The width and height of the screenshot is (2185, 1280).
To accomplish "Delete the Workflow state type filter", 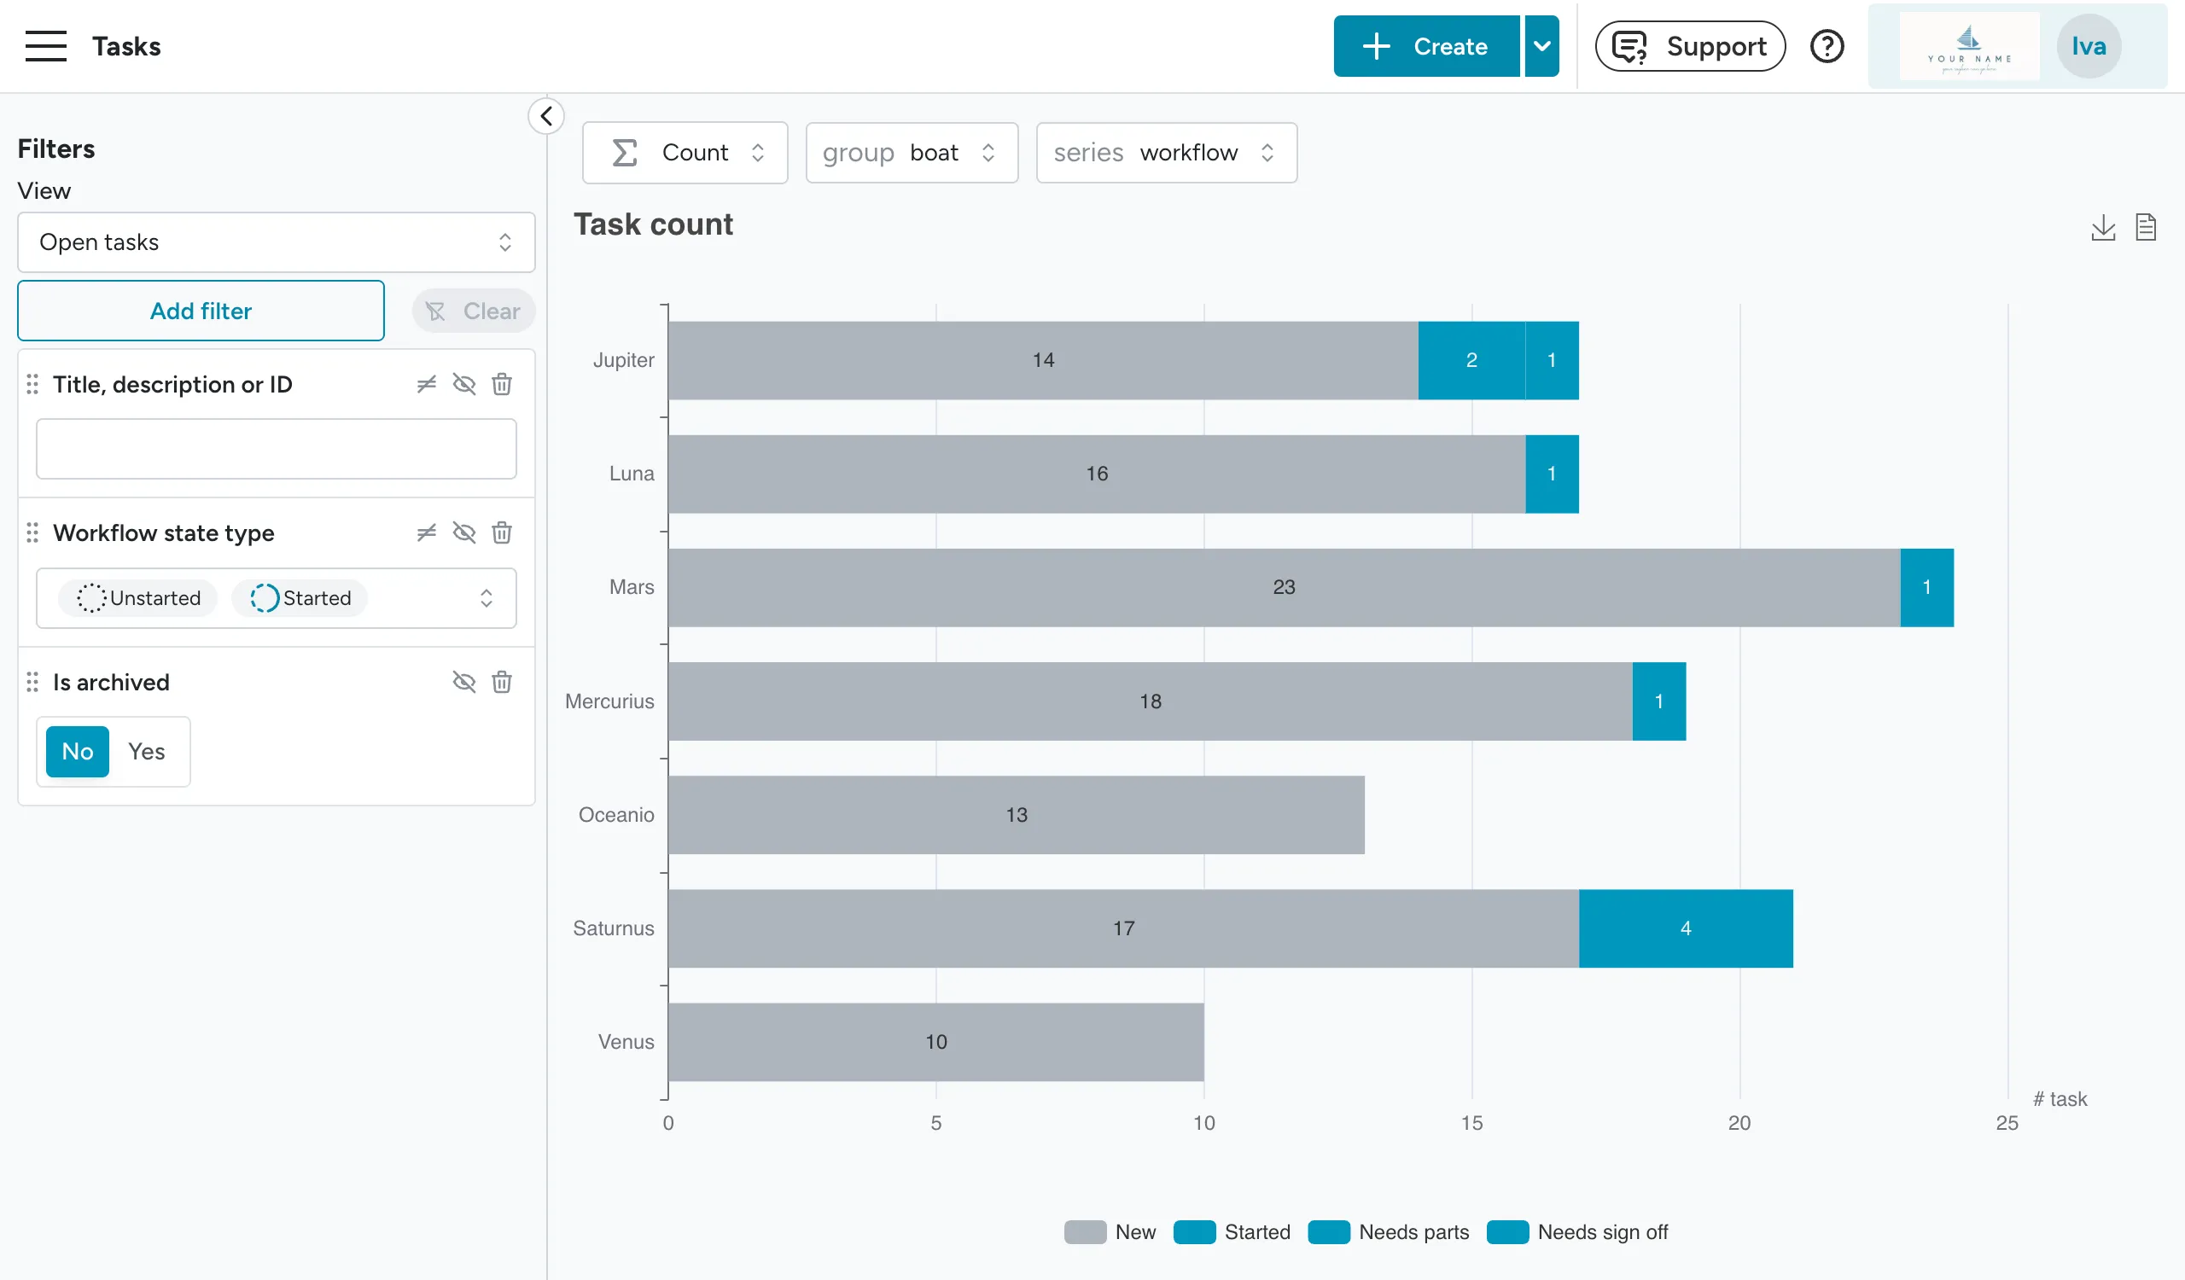I will coord(502,533).
